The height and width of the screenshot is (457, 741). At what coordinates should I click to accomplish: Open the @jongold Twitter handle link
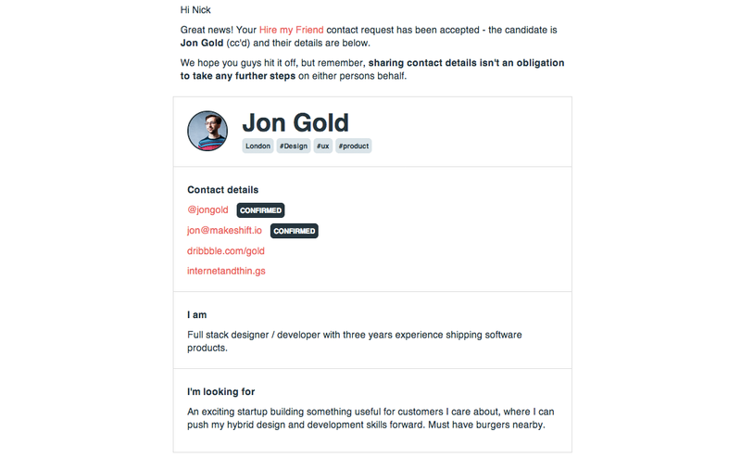[207, 209]
